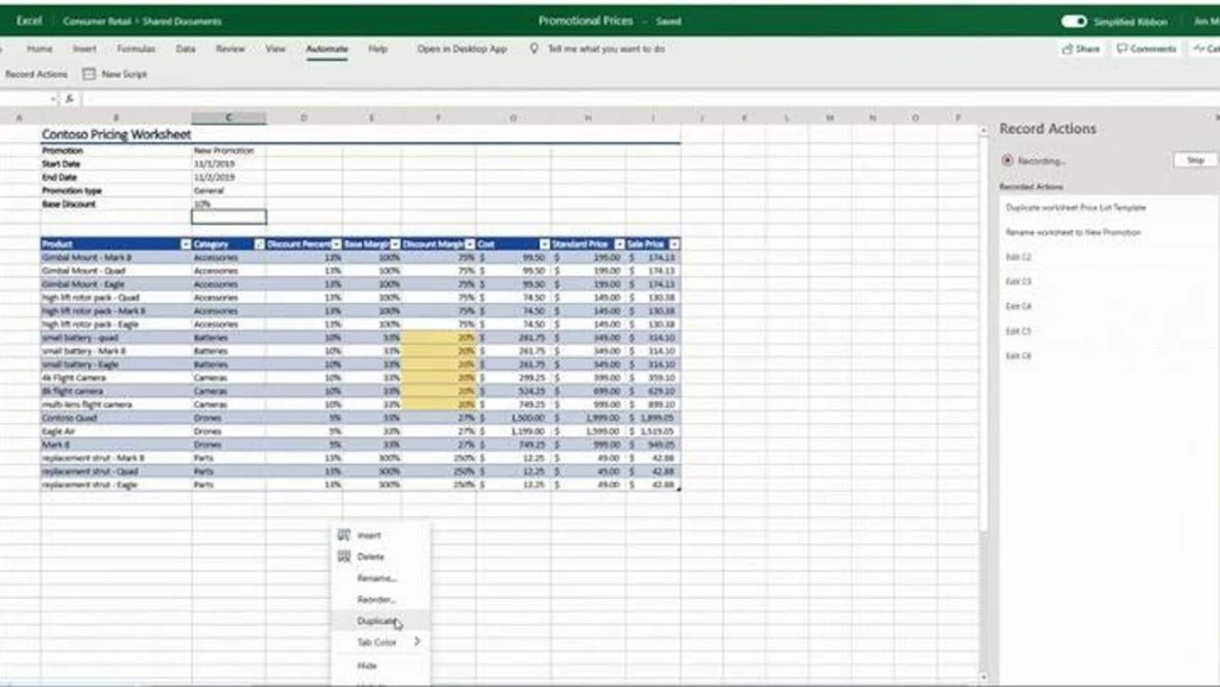Expand the Tab Color submenu arrow
This screenshot has height=687, width=1220.
click(x=417, y=642)
